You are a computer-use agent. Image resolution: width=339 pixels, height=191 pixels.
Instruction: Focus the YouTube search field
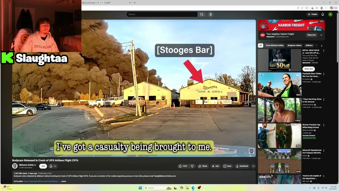[x=162, y=14]
